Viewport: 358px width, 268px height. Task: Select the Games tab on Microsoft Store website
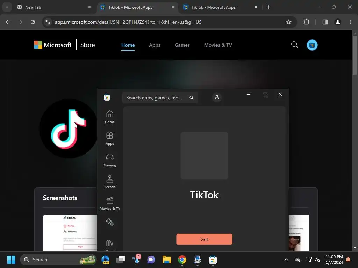click(182, 45)
